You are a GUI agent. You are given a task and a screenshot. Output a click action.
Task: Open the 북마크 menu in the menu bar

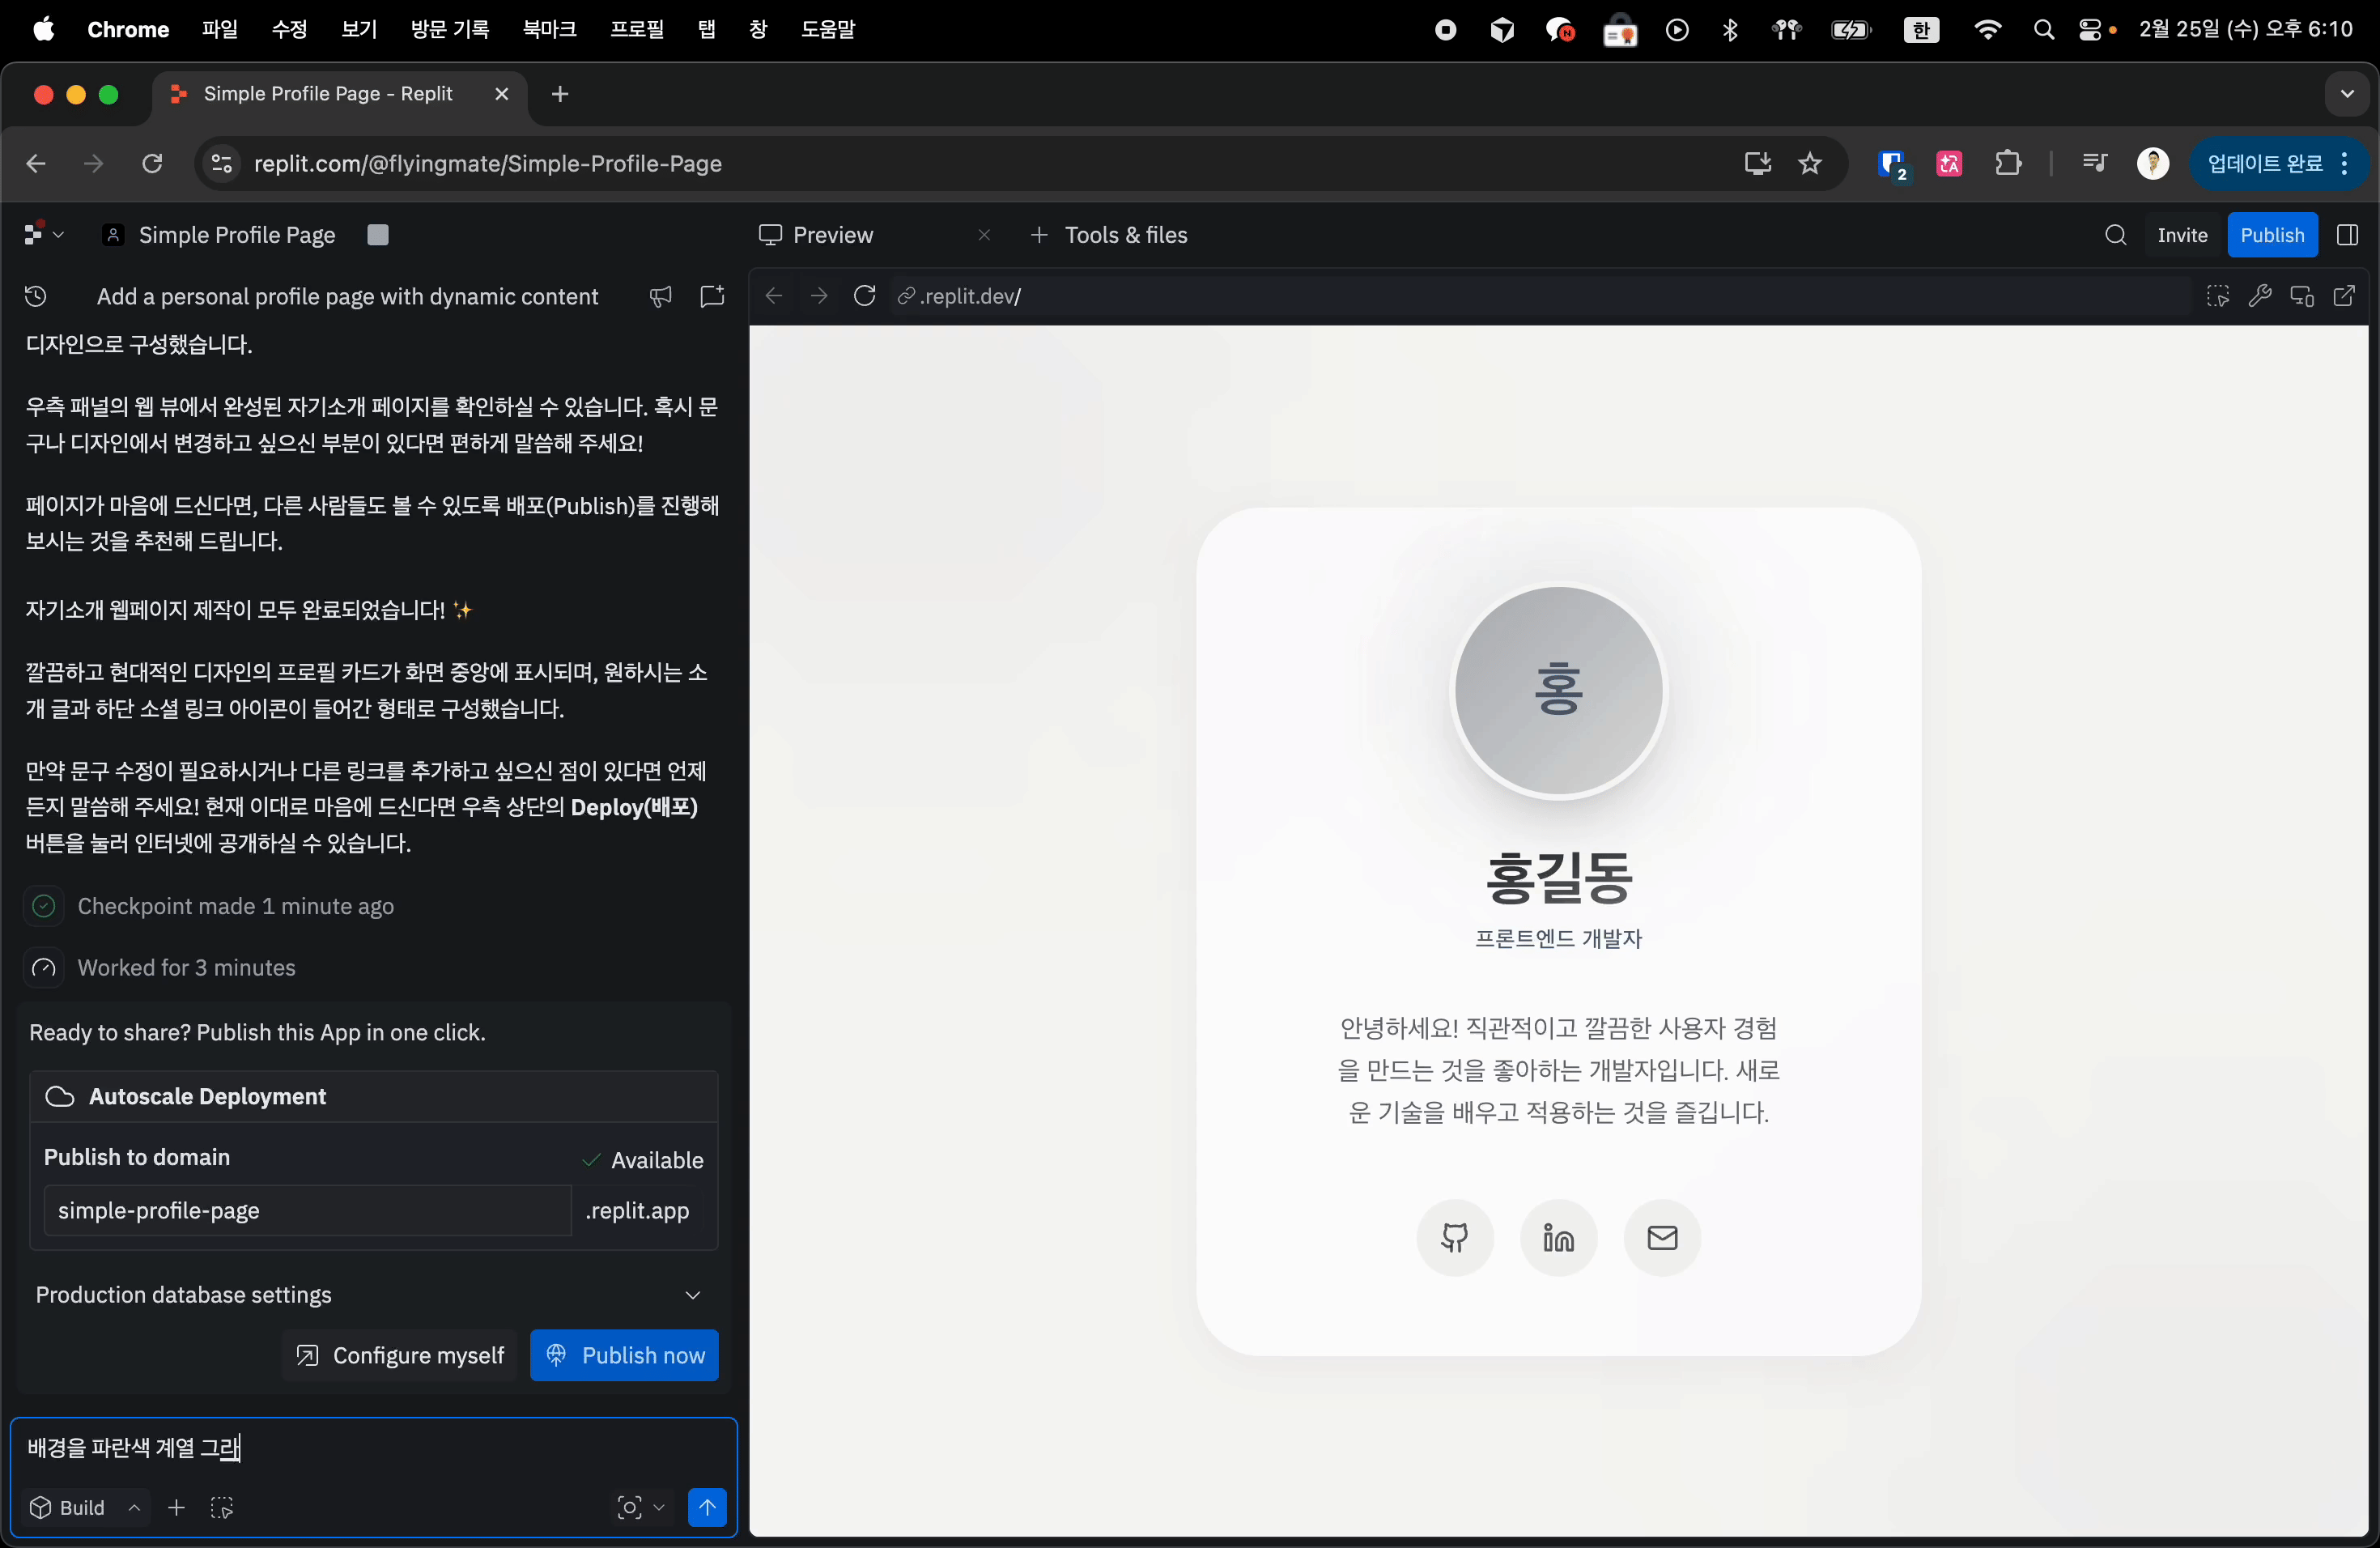point(549,29)
